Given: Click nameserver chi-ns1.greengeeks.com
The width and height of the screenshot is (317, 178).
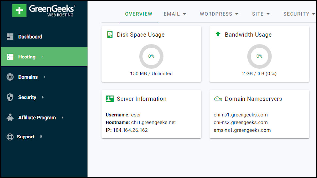Looking at the screenshot, I should (x=241, y=115).
